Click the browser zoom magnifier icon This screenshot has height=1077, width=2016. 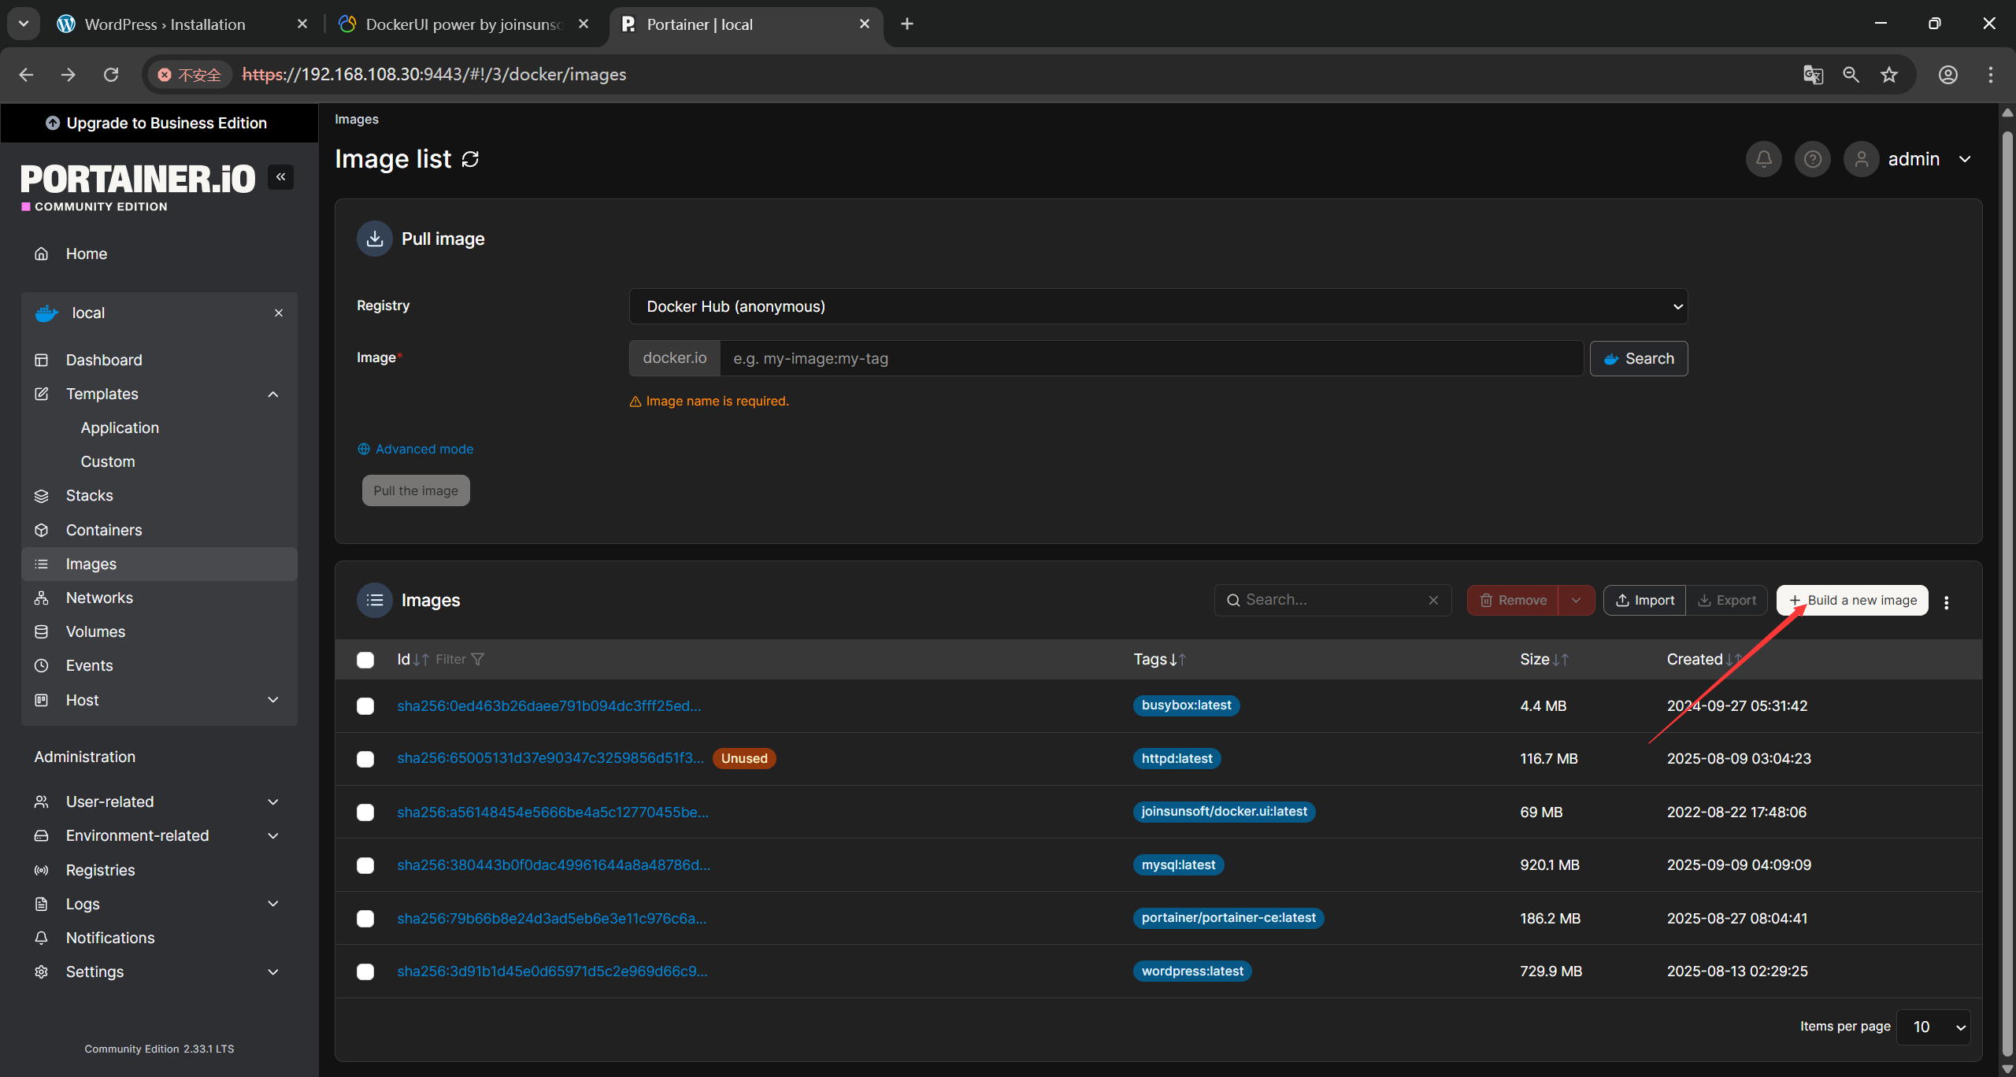[1851, 75]
